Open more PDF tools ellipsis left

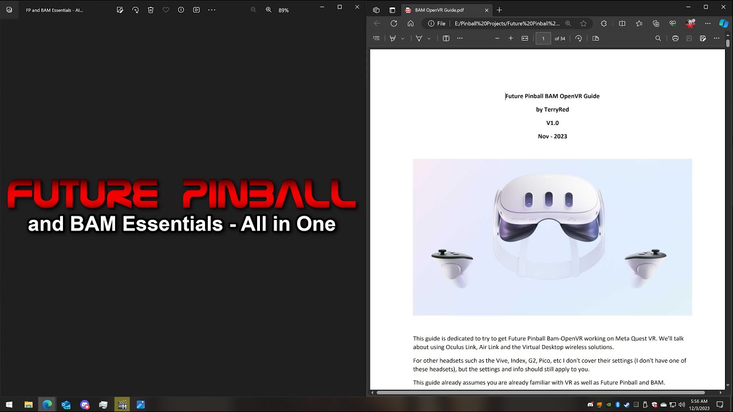click(460, 38)
